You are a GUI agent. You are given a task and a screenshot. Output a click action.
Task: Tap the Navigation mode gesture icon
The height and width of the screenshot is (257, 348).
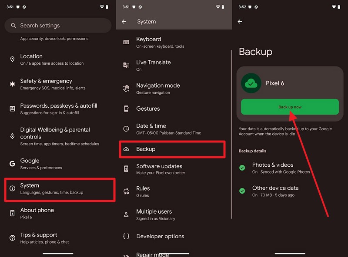(x=126, y=88)
